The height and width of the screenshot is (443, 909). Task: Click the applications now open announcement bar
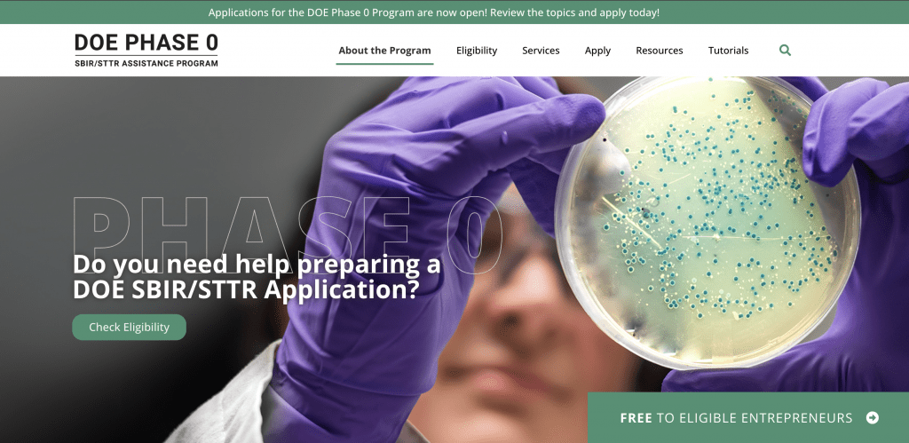(x=454, y=12)
